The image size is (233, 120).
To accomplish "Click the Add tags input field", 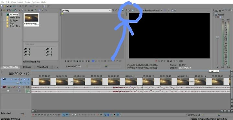I will [41, 44].
